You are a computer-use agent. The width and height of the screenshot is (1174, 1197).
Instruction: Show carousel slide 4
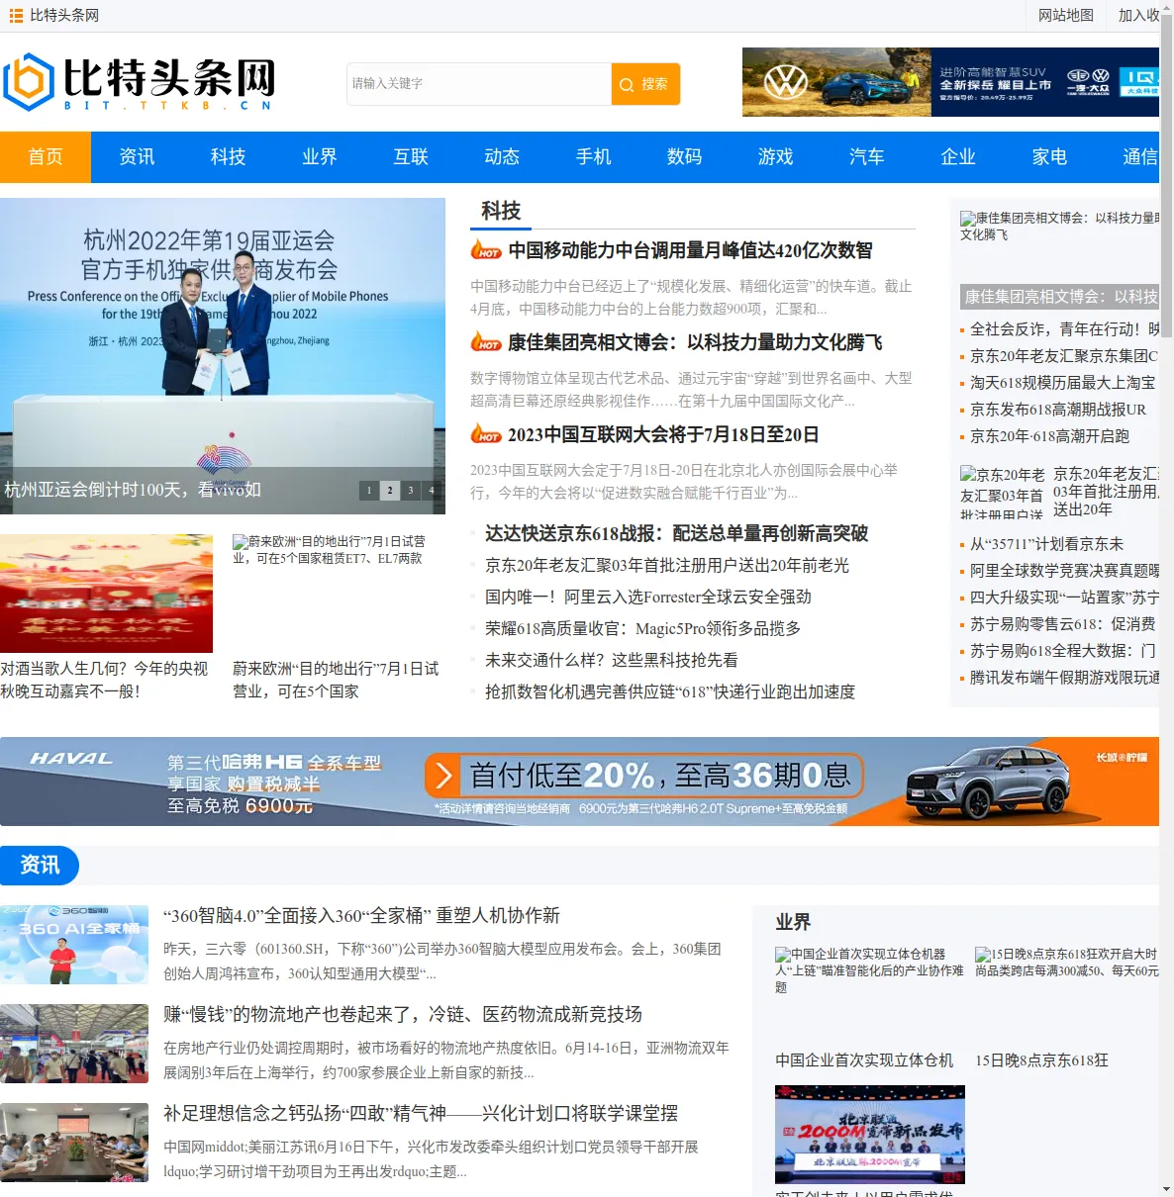[432, 490]
